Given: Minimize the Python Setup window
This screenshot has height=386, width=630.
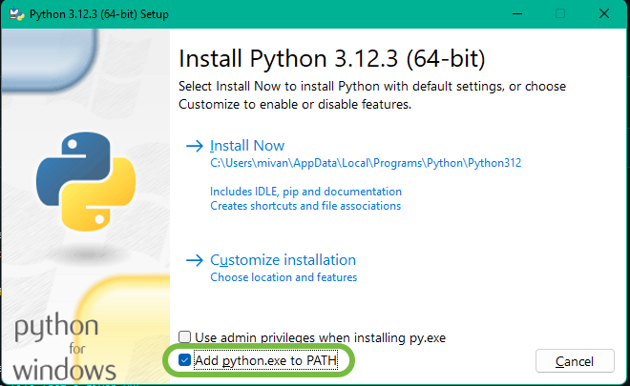Looking at the screenshot, I should tap(517, 14).
